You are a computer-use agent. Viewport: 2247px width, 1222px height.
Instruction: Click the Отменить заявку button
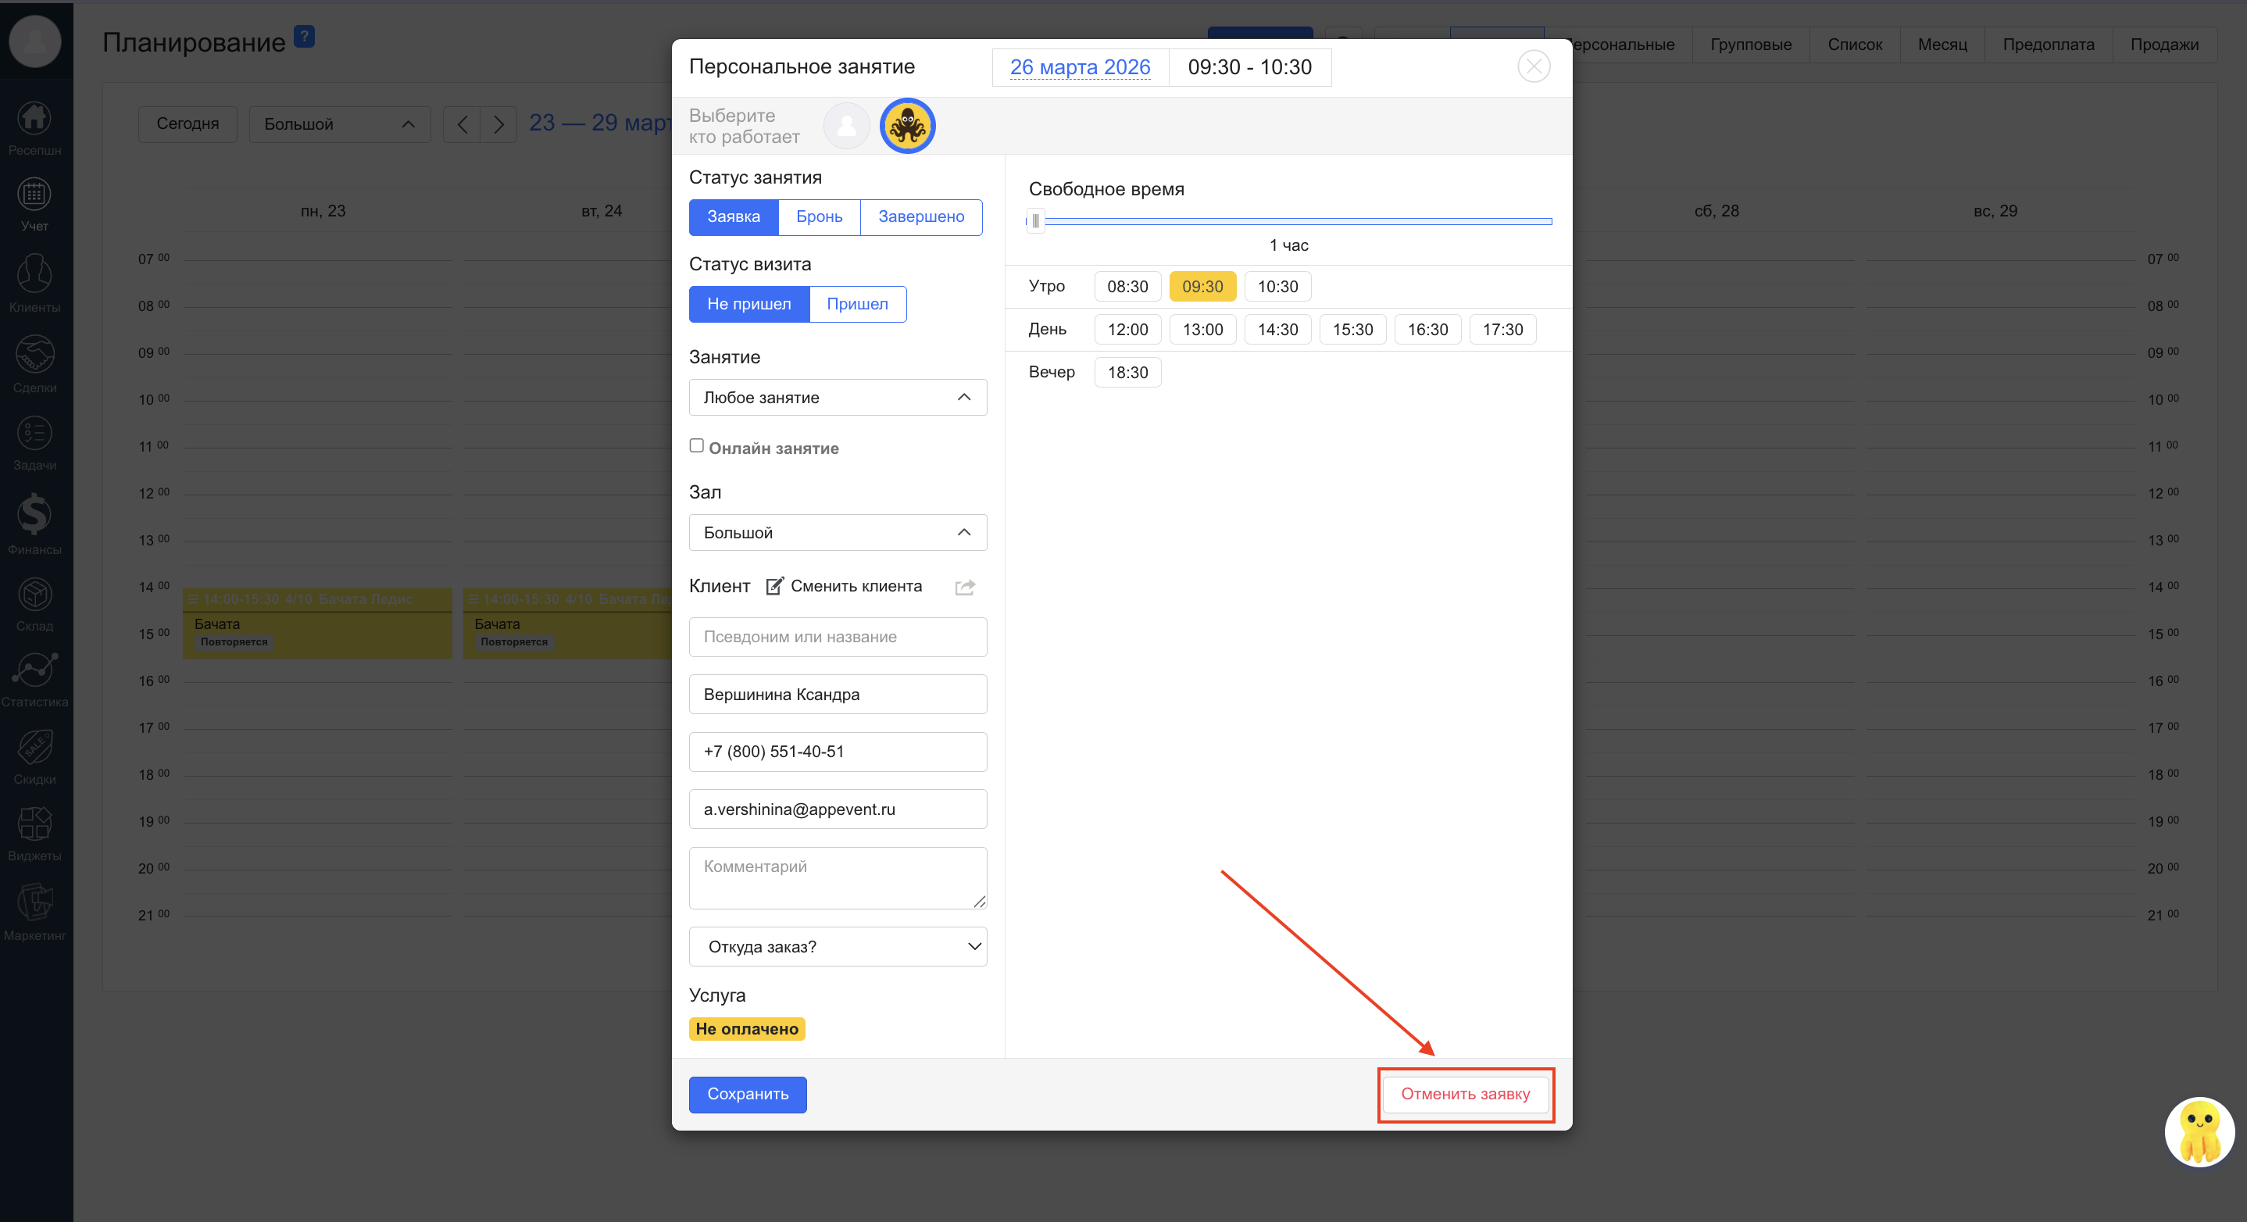[1465, 1094]
